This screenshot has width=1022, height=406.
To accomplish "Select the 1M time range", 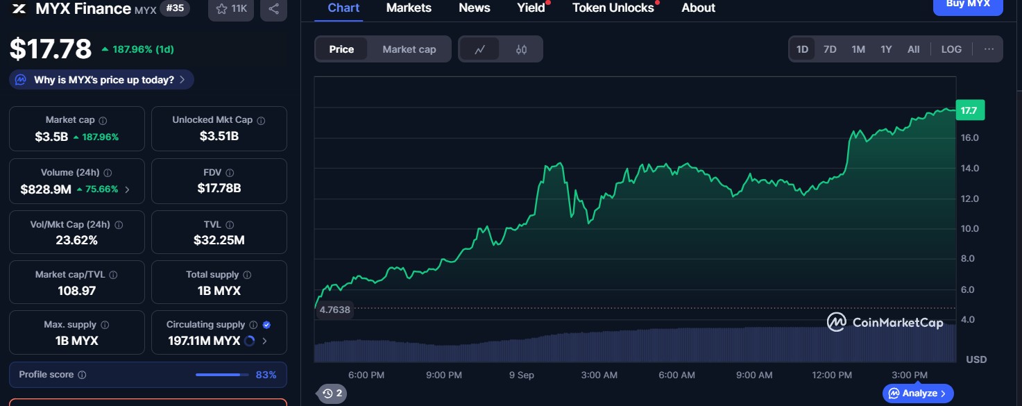I will 858,49.
